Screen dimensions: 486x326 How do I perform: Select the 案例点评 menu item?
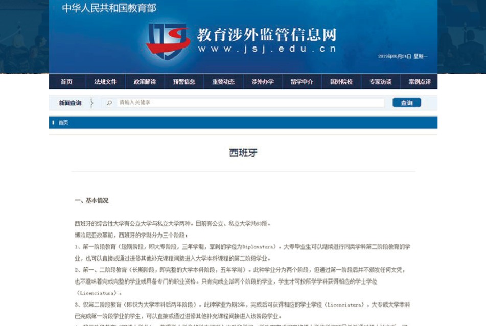419,81
